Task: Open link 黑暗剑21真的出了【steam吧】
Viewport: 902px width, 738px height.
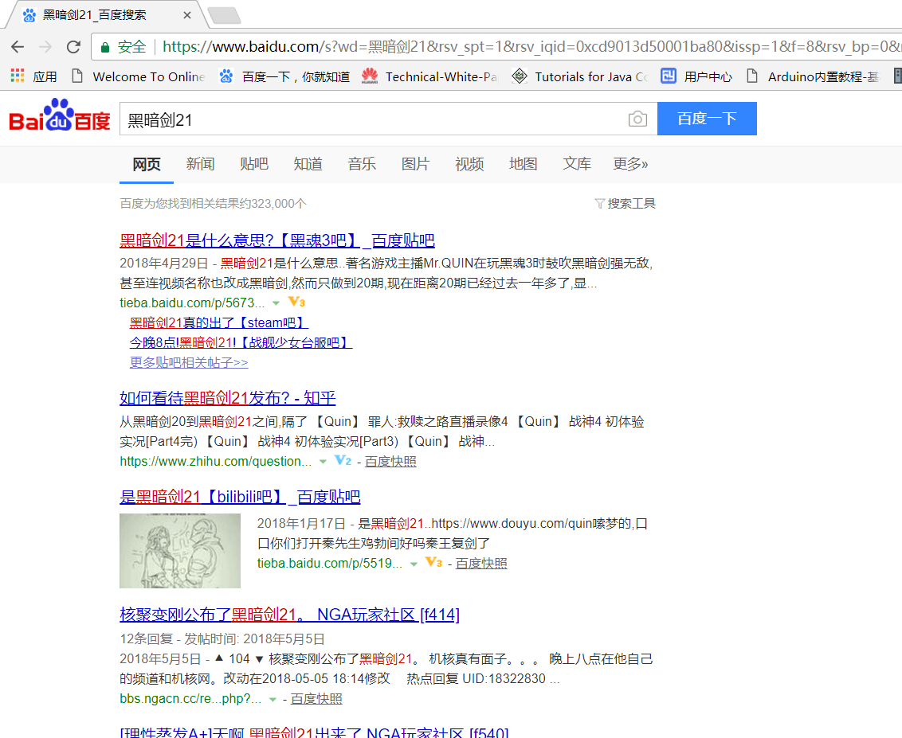Action: [219, 323]
